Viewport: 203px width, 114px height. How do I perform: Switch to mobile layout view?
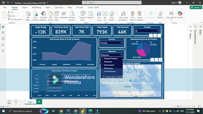[x=16, y=101]
